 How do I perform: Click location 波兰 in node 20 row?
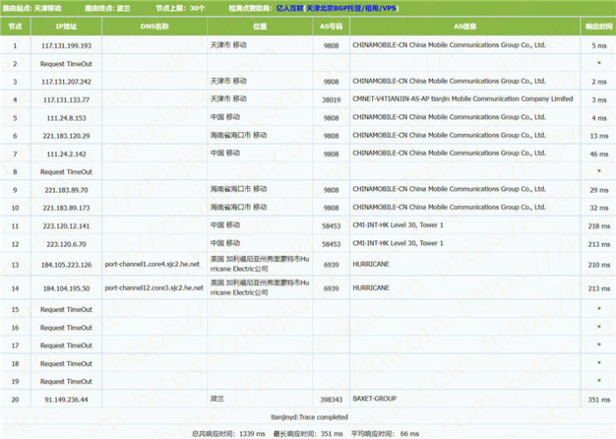[x=217, y=398]
